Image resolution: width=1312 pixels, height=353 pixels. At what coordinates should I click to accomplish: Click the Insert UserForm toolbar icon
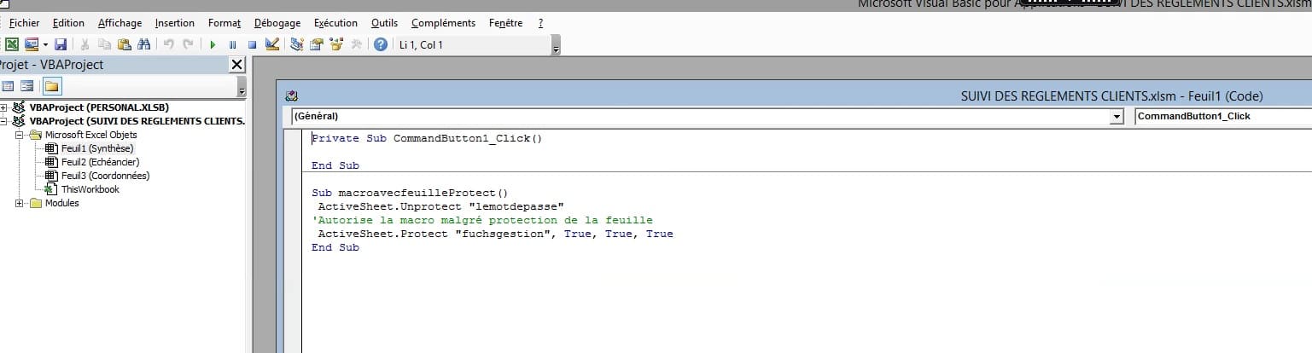pos(32,44)
